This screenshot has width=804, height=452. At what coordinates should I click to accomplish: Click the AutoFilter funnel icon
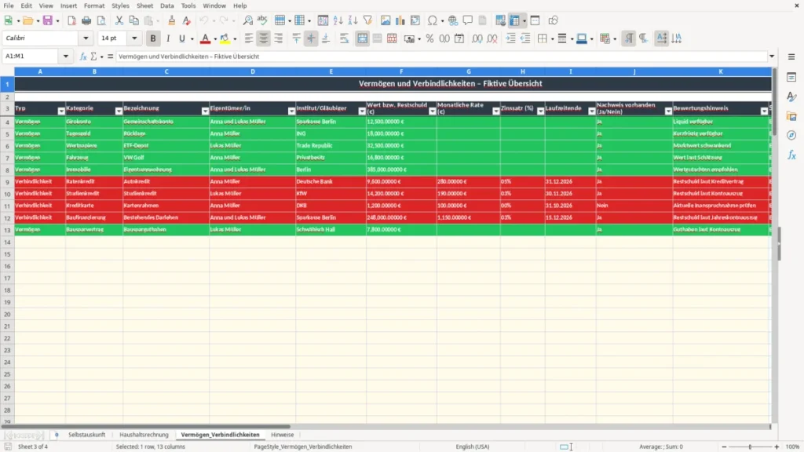point(367,20)
